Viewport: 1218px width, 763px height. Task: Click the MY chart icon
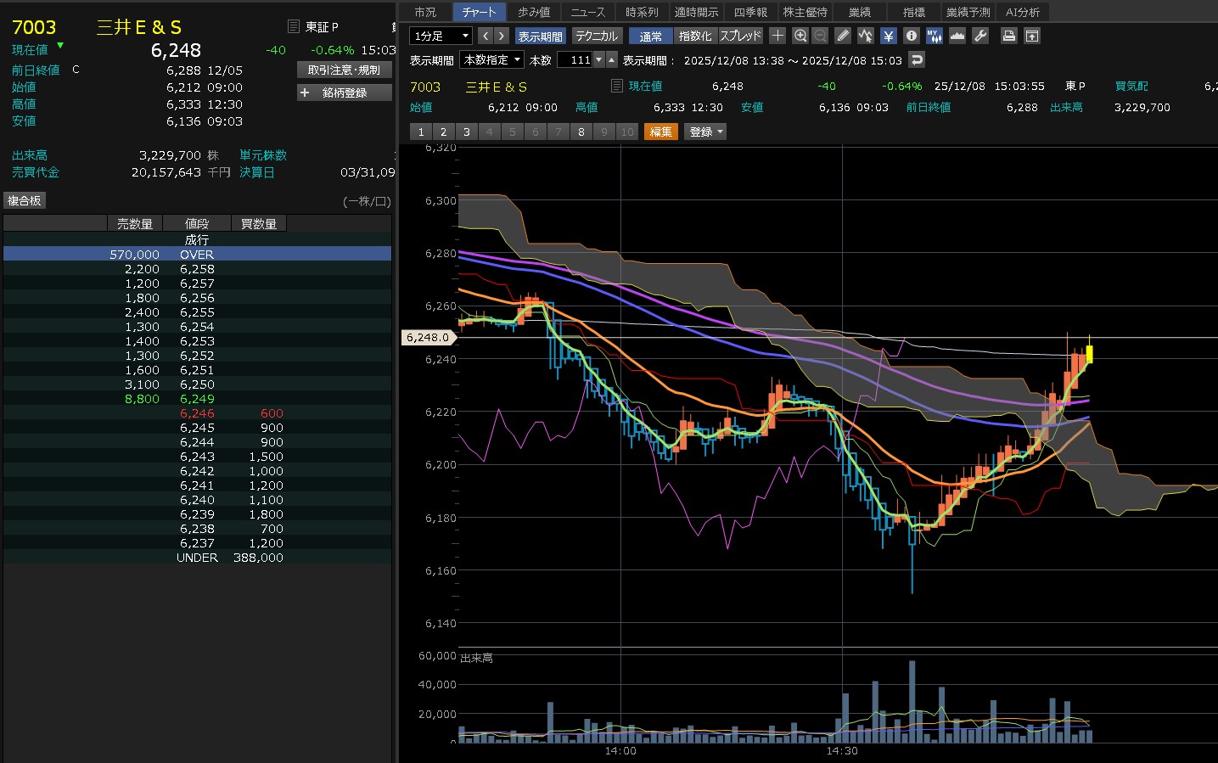click(934, 36)
